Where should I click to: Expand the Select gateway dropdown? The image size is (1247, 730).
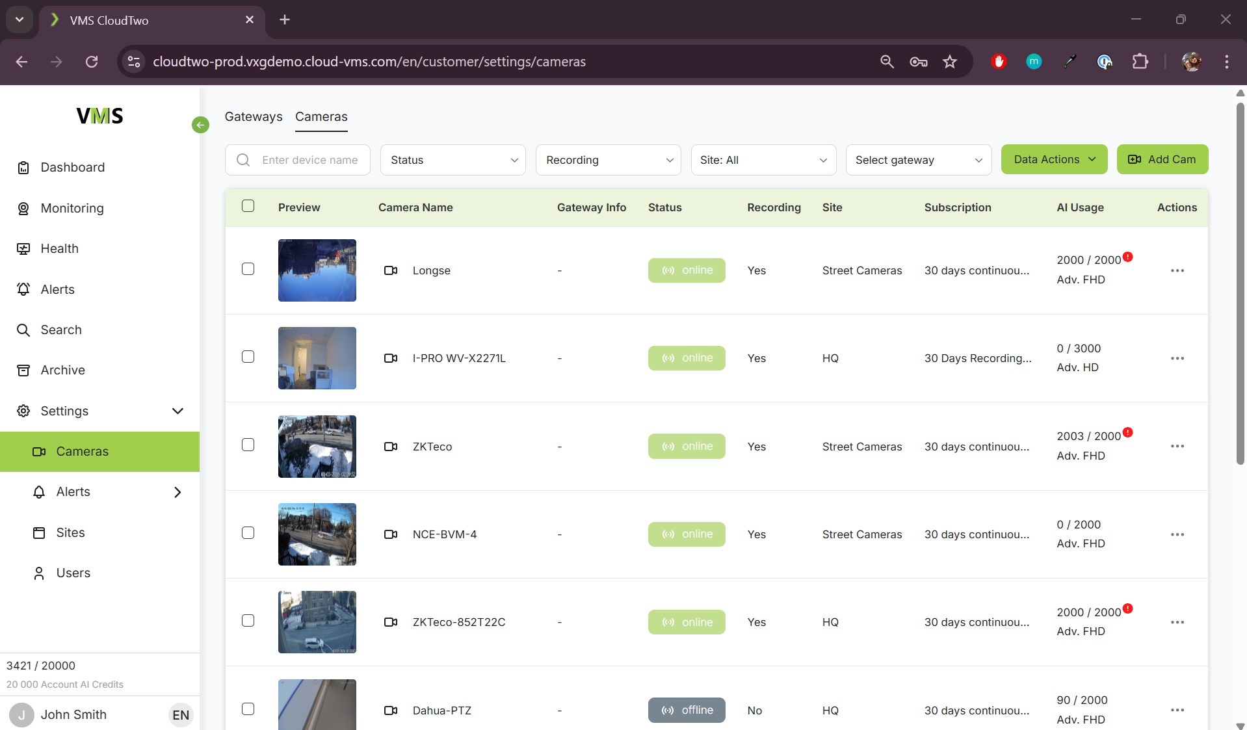click(918, 160)
